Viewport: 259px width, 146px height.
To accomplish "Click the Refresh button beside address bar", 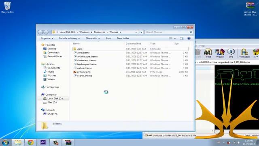I will (x=140, y=32).
